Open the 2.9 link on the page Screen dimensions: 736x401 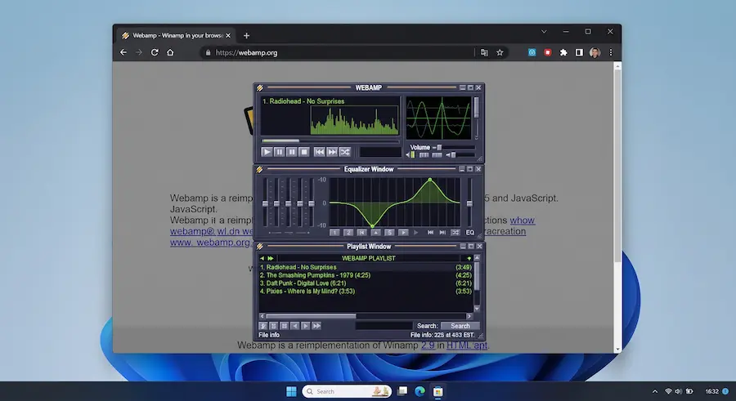coord(428,345)
